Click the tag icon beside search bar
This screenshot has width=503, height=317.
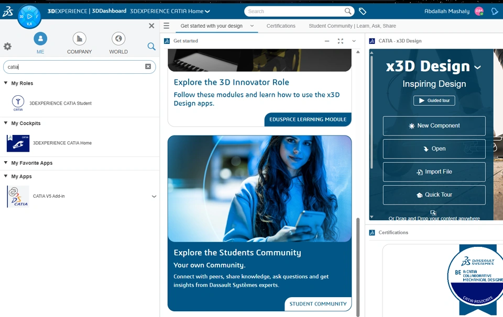(363, 12)
